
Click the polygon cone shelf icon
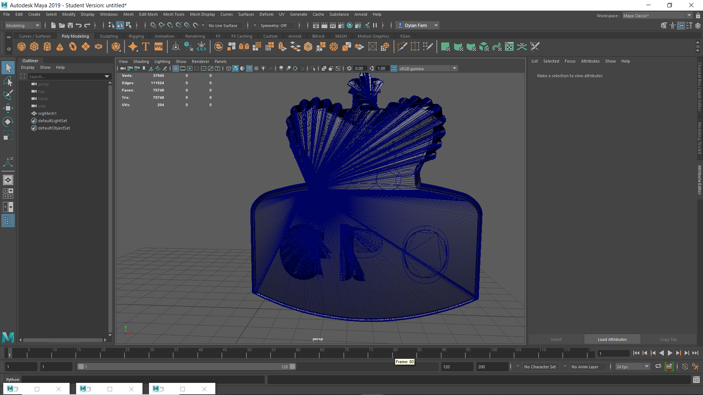pyautogui.click(x=60, y=47)
